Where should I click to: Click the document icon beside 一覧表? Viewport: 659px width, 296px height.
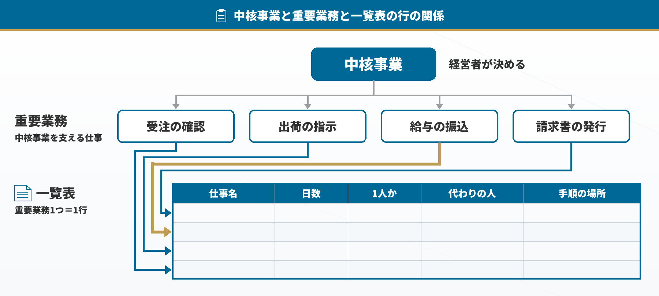click(x=23, y=193)
